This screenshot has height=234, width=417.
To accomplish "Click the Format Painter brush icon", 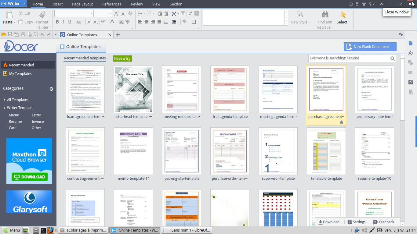I will click(42, 14).
